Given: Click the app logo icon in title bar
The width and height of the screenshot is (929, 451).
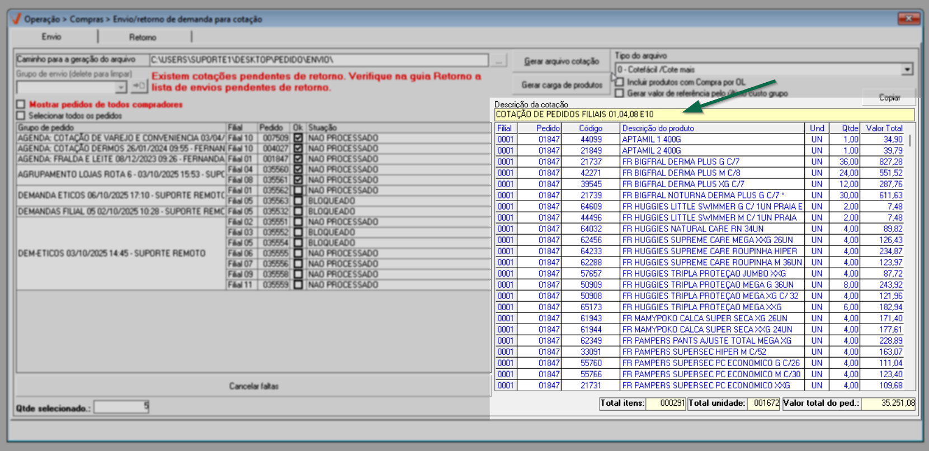Looking at the screenshot, I should 16,19.
